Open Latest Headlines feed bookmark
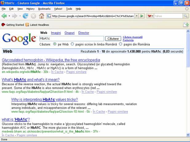This screenshot has height=142, width=190. [x=37, y=25]
